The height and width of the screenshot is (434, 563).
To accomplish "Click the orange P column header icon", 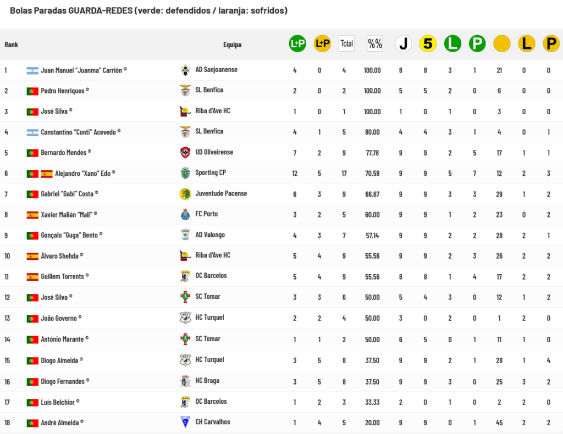I will [x=551, y=43].
